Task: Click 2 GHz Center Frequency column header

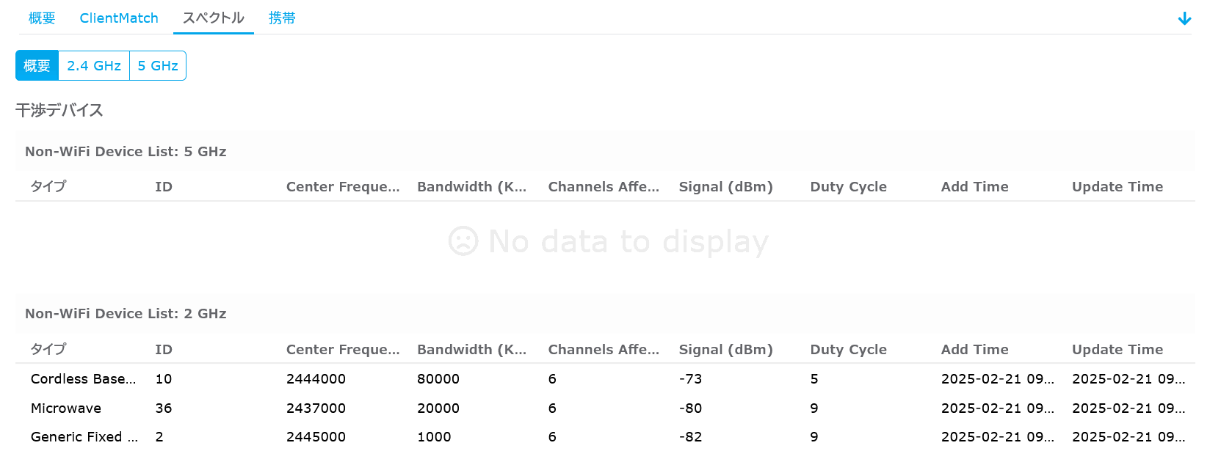Action: pos(343,350)
